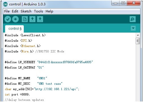Click the LW_USERKEY define name
Viewport: 143px width, 102px height.
[x=27, y=62]
